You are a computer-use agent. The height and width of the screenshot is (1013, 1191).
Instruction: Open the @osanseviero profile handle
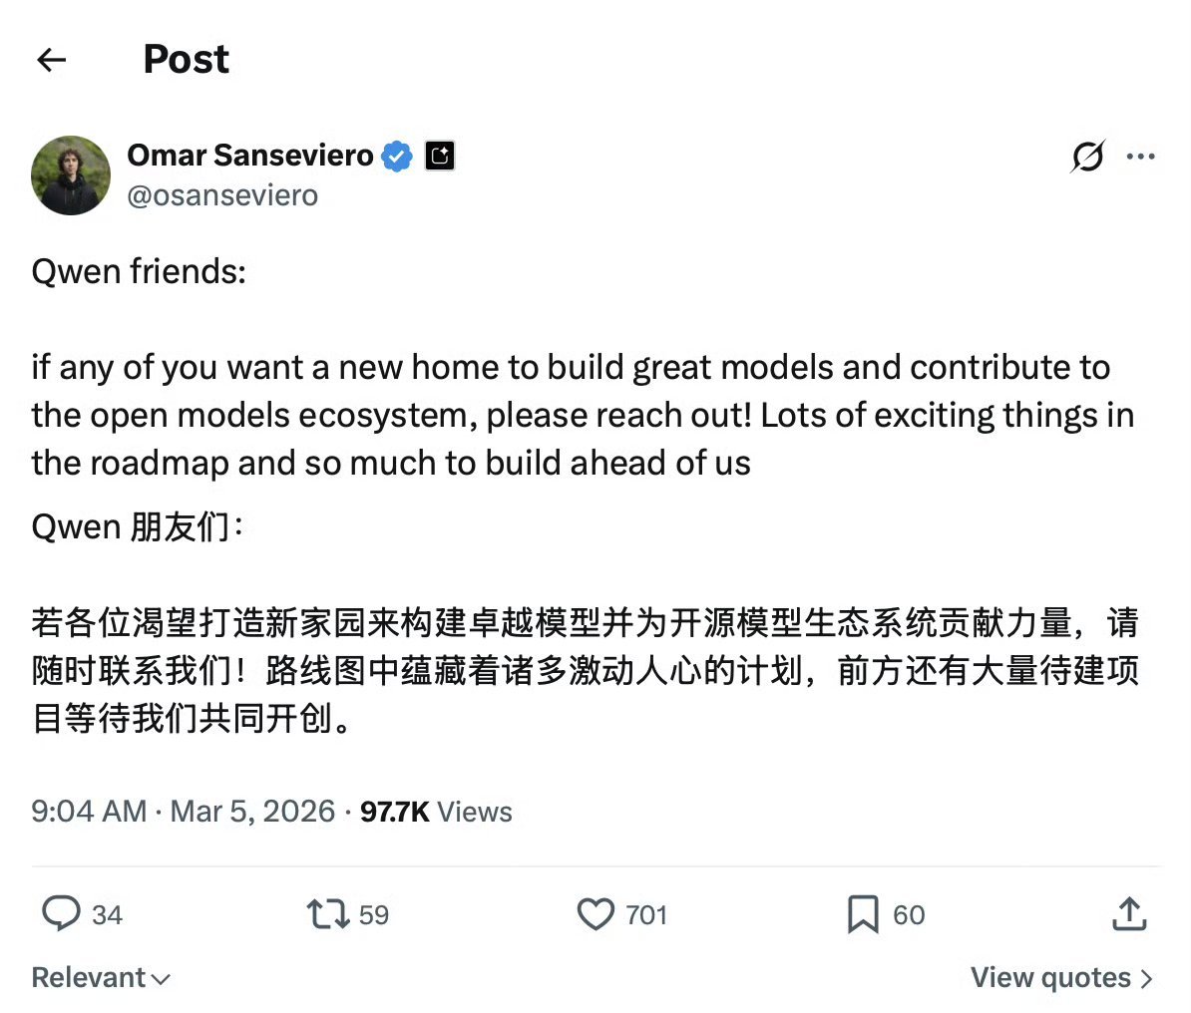click(x=222, y=195)
